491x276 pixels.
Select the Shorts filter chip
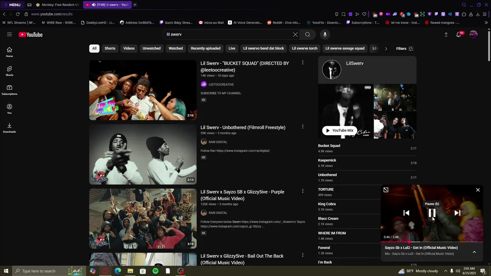pos(110,48)
